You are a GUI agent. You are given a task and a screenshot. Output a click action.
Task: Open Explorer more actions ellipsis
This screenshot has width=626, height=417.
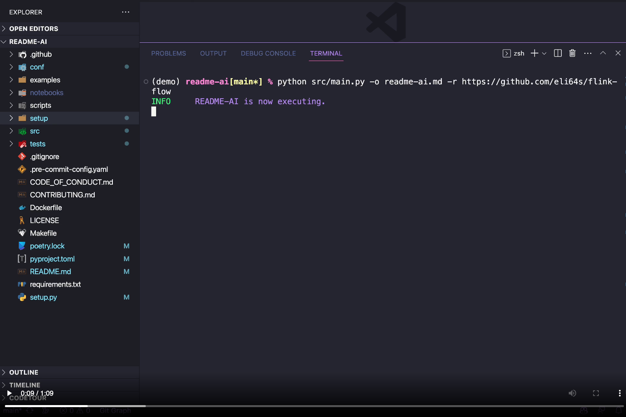126,12
